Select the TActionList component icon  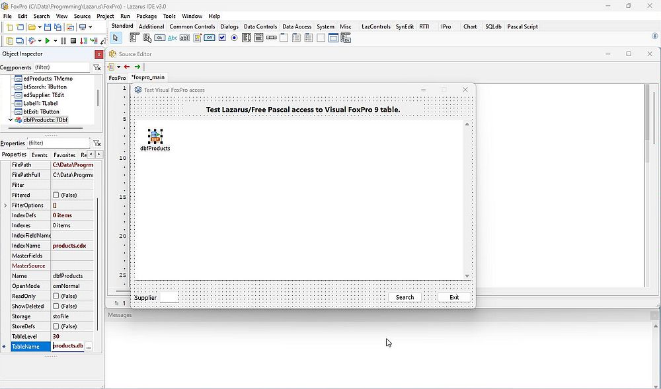[346, 38]
